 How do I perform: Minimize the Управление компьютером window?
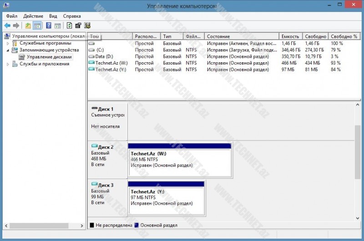click(x=329, y=5)
